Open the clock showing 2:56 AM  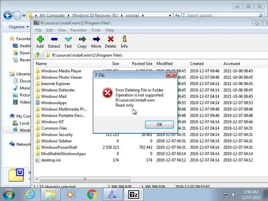pyautogui.click(x=251, y=195)
